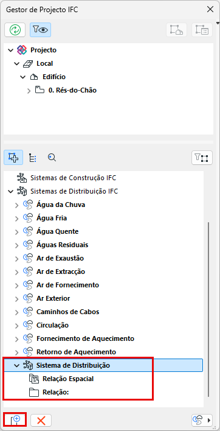Collapse Sistemas de Distribuição IFC group
This screenshot has height=431, width=220.
click(x=11, y=191)
